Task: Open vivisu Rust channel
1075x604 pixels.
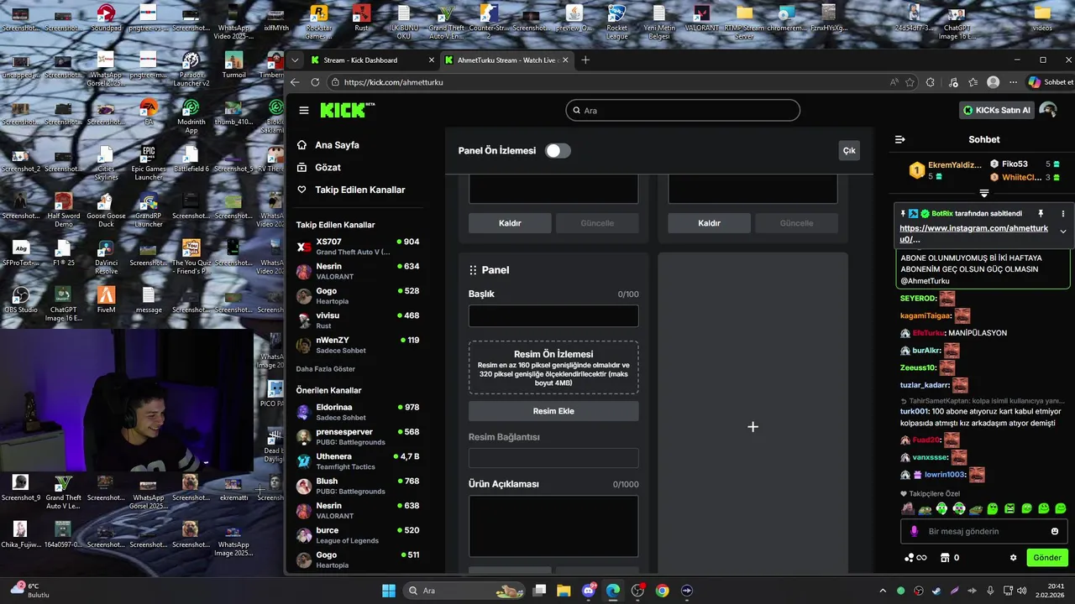Action: (359, 320)
